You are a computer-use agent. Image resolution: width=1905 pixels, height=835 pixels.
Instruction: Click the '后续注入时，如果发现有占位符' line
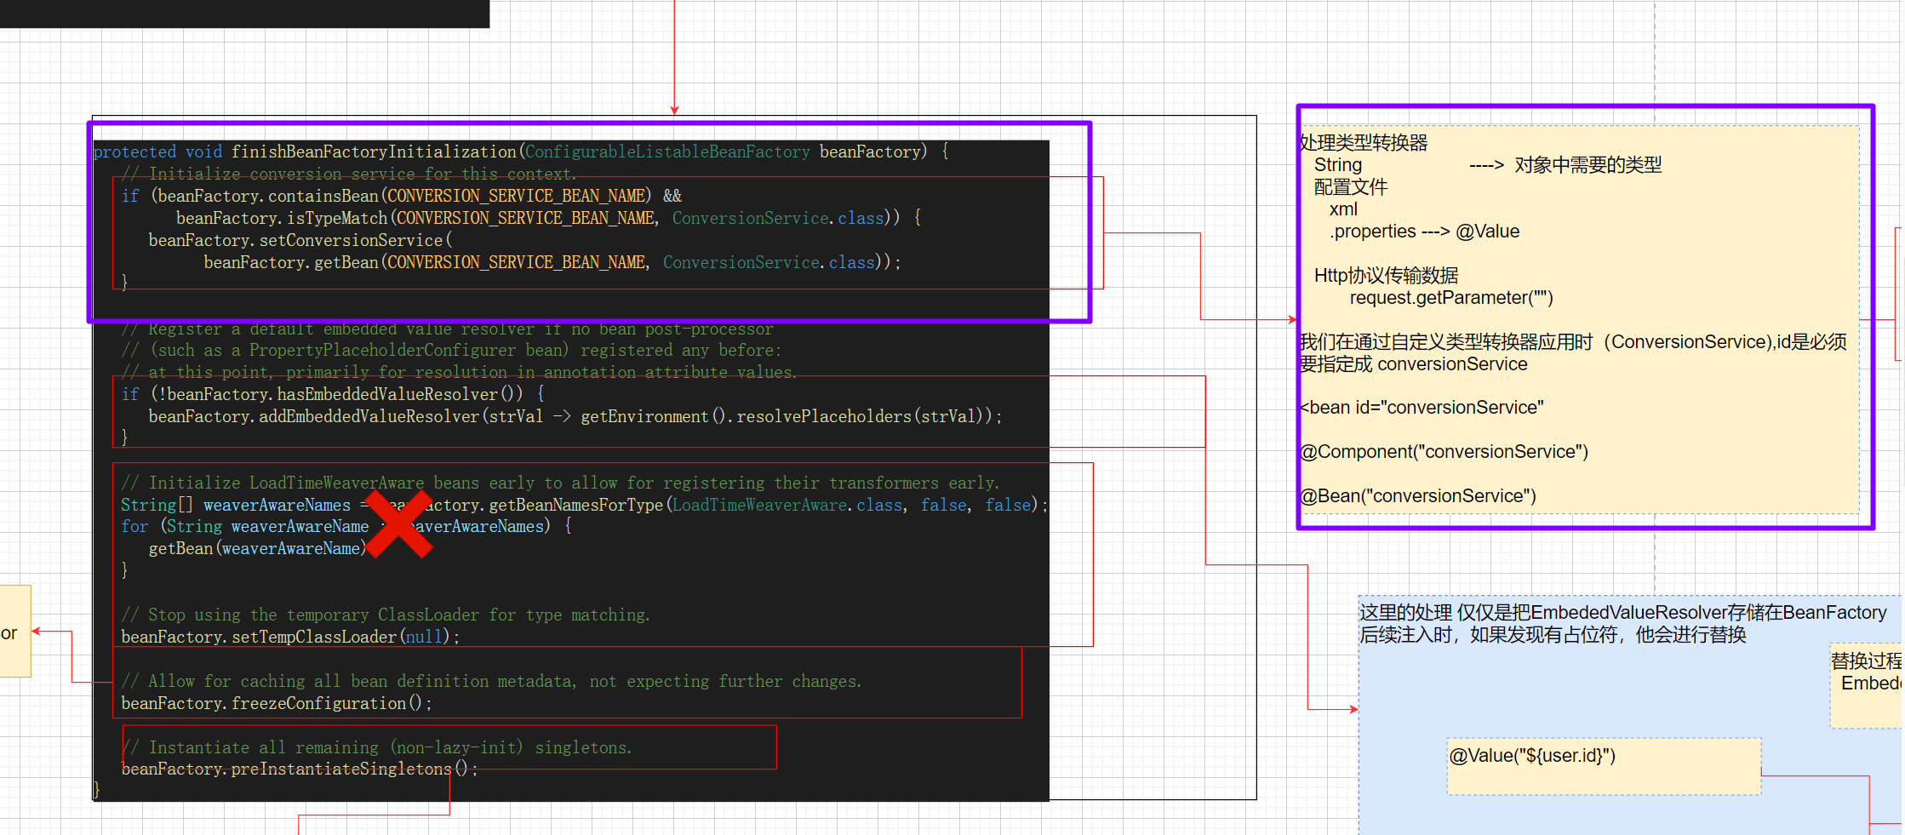(x=1553, y=635)
